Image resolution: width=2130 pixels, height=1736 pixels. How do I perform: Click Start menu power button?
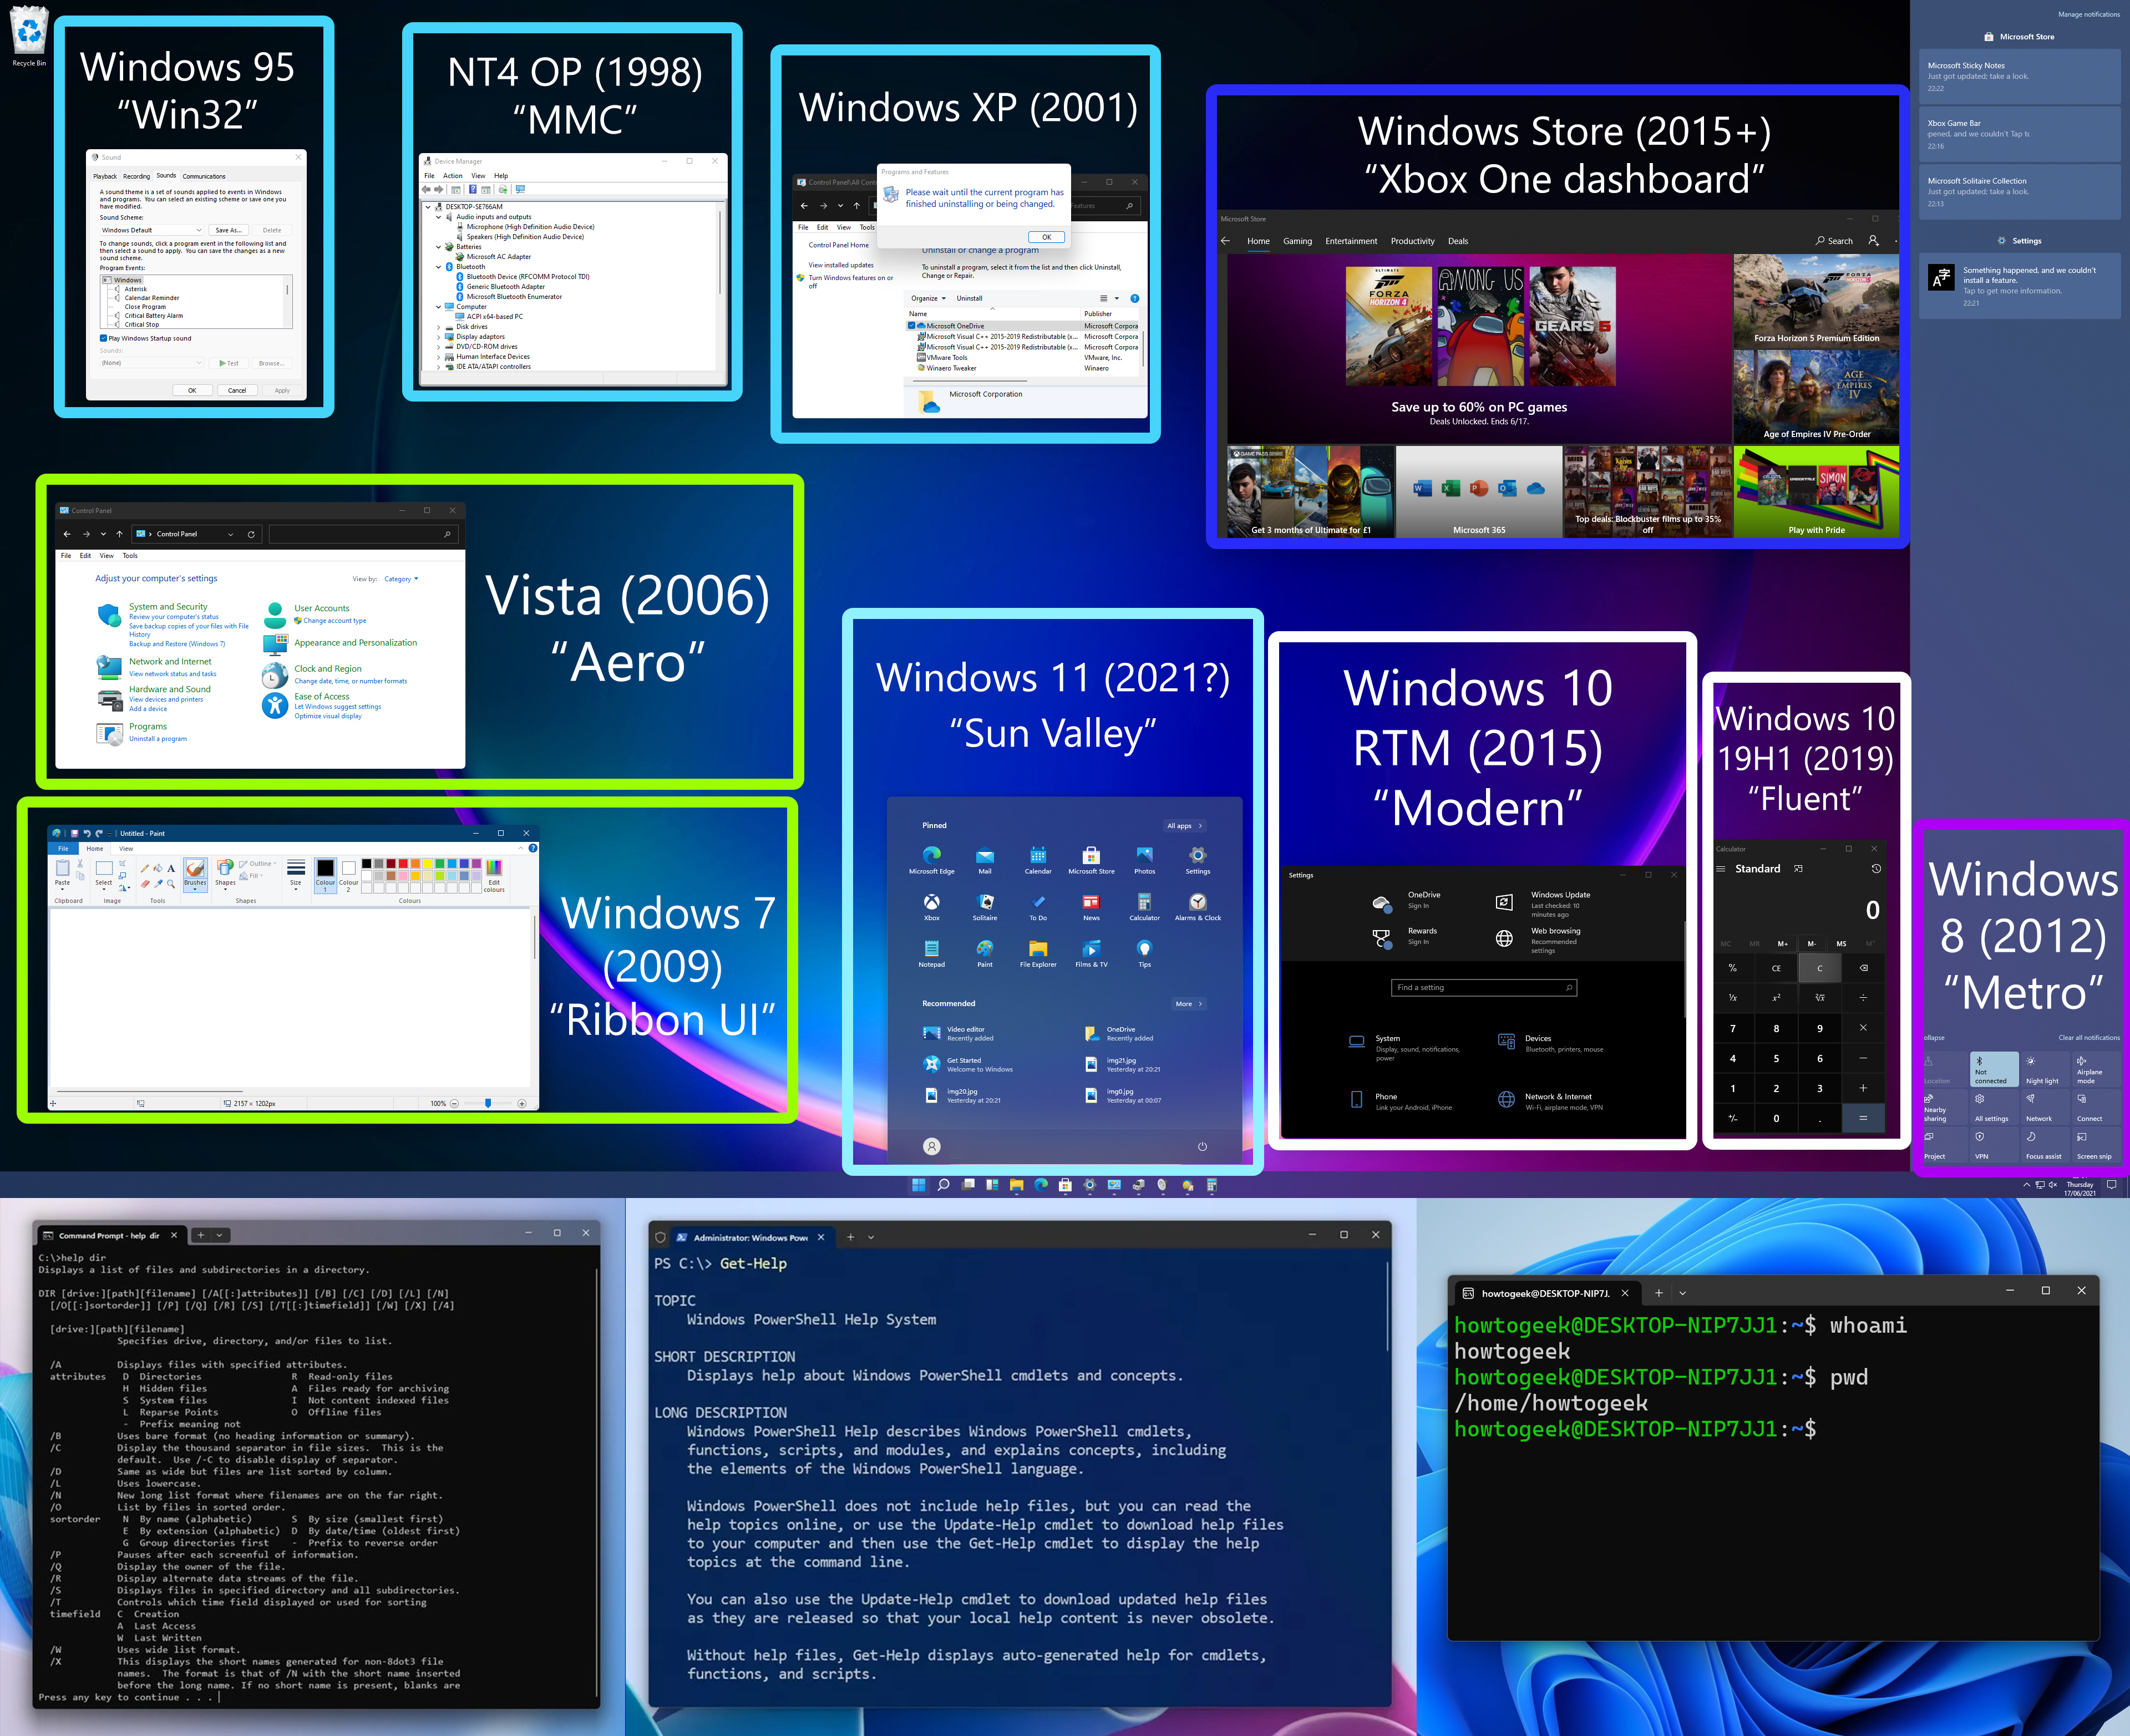pos(1202,1147)
